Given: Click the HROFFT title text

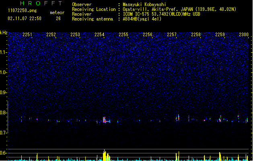Looking at the screenshot, I should 41,3.
